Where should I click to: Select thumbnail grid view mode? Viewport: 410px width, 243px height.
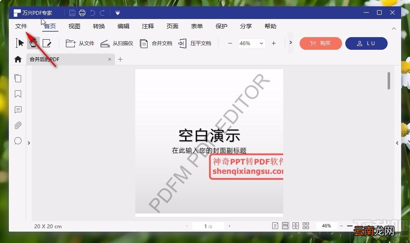[x=306, y=226]
